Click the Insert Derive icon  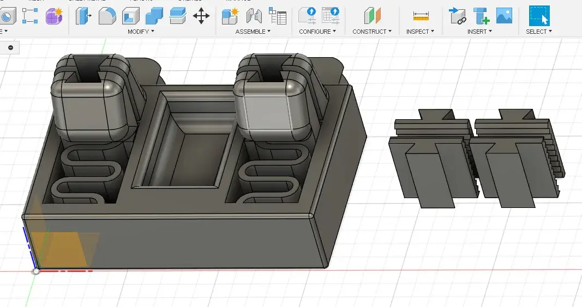(457, 16)
